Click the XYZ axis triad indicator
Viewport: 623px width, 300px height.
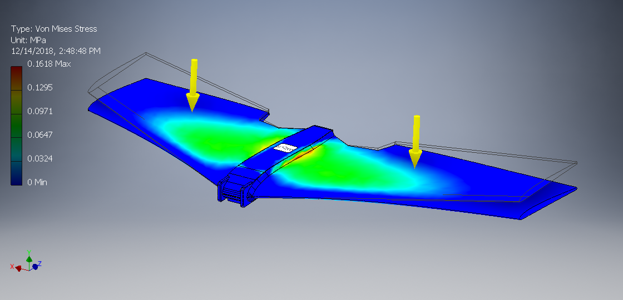[26, 262]
